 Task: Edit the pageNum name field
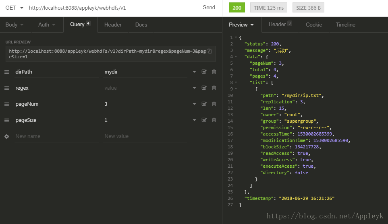tap(57, 104)
